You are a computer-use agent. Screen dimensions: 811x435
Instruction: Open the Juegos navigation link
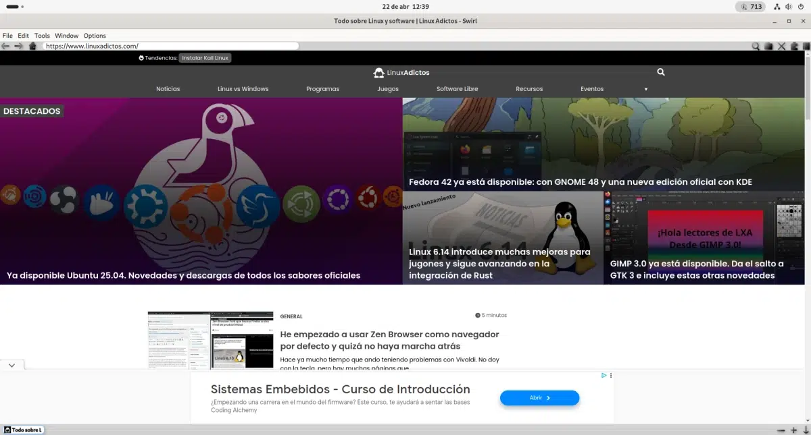coord(388,89)
